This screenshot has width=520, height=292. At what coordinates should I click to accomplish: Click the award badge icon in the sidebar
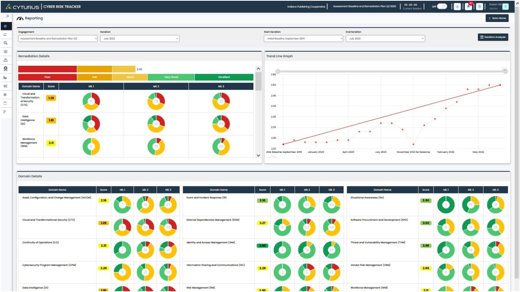click(5, 68)
